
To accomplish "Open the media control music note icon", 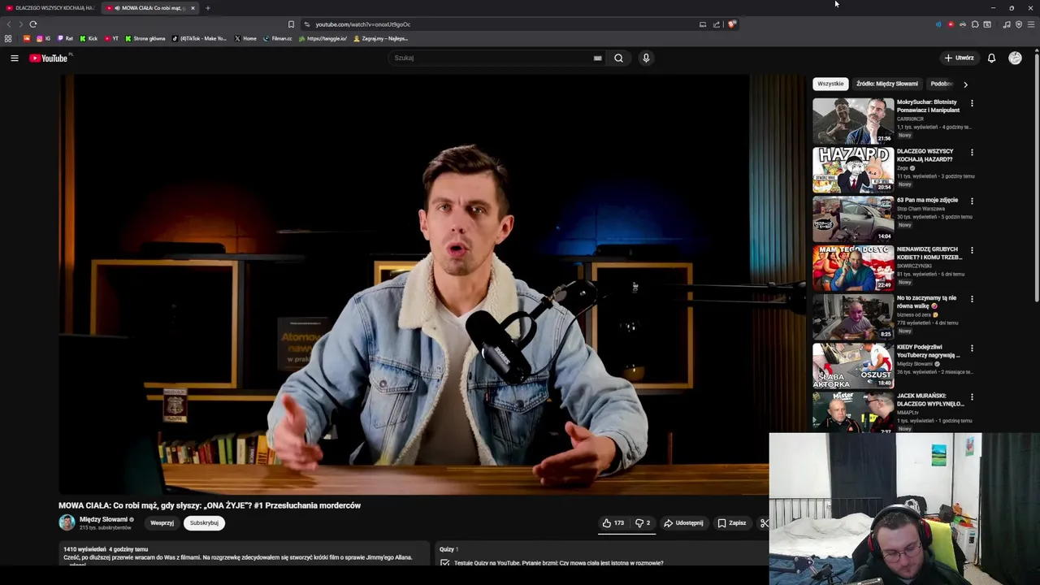I will [1007, 24].
